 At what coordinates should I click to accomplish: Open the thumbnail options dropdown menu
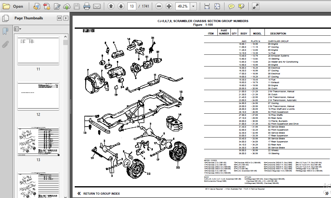click(x=18, y=29)
